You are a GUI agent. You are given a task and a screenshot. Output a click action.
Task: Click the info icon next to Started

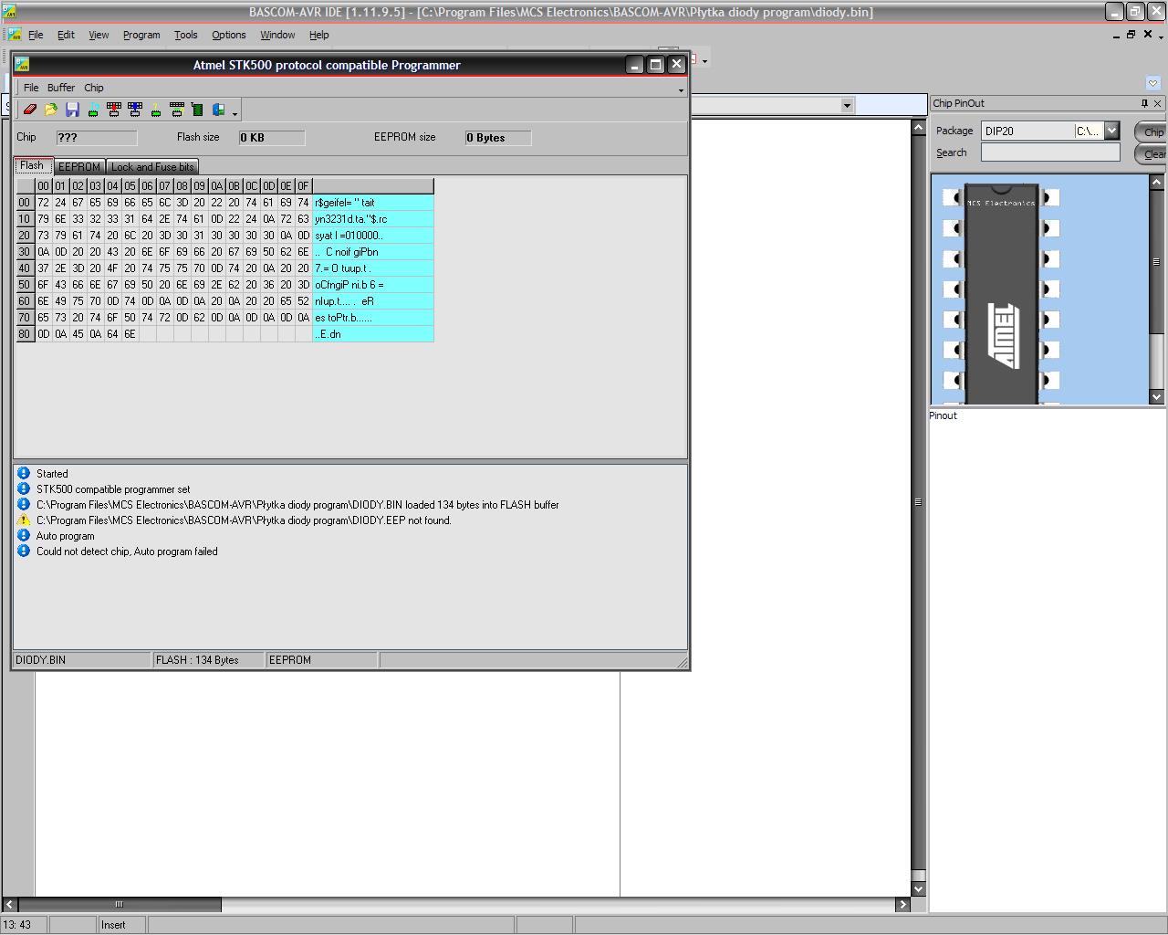[24, 473]
